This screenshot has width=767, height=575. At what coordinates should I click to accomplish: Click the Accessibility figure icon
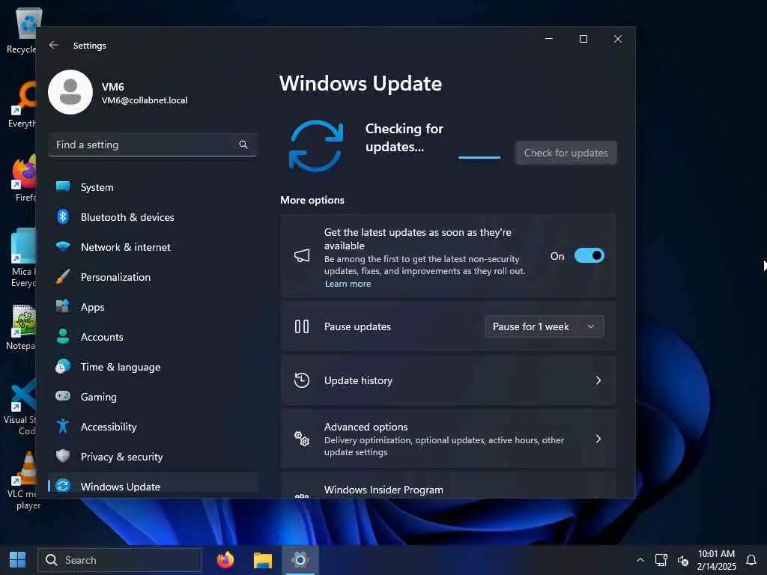[x=63, y=426]
